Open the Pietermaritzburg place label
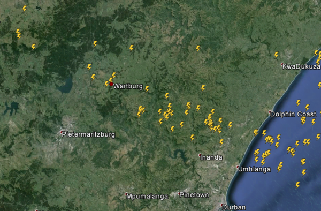The width and height of the screenshot is (321, 211). click(88, 134)
